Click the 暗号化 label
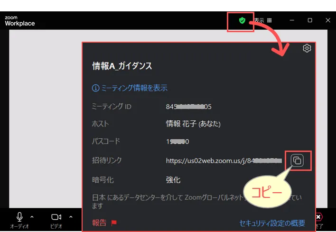The width and height of the screenshot is (336, 232). (x=103, y=180)
